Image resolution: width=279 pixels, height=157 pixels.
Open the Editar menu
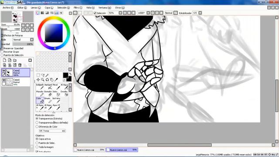22,8
